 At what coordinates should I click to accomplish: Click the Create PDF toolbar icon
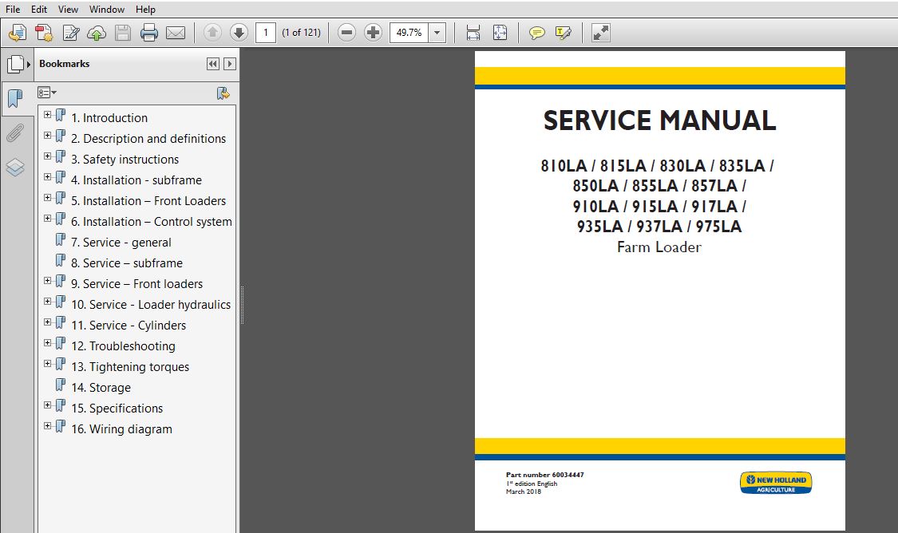pyautogui.click(x=18, y=33)
